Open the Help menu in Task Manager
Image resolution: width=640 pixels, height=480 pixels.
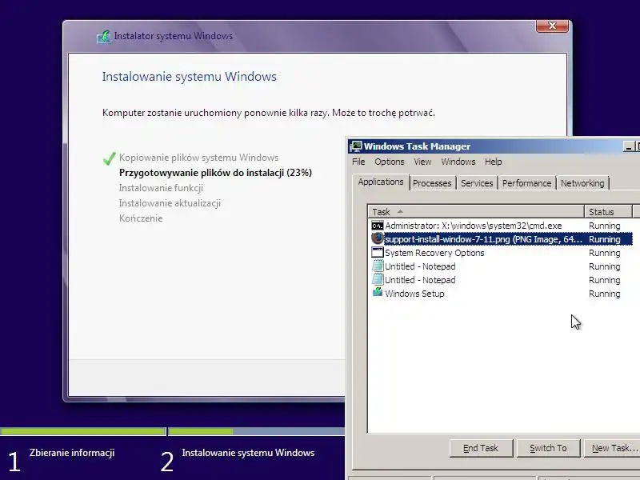tap(493, 162)
